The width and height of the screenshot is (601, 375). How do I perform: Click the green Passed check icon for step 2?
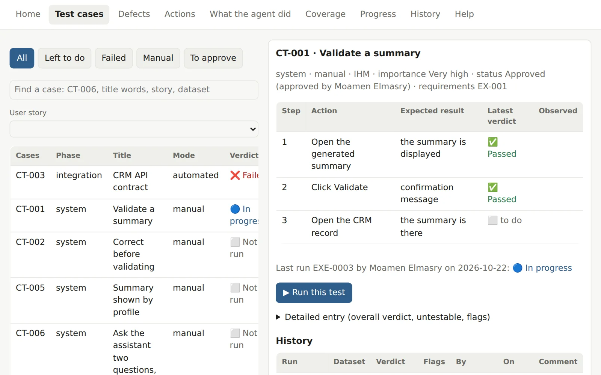coord(493,187)
